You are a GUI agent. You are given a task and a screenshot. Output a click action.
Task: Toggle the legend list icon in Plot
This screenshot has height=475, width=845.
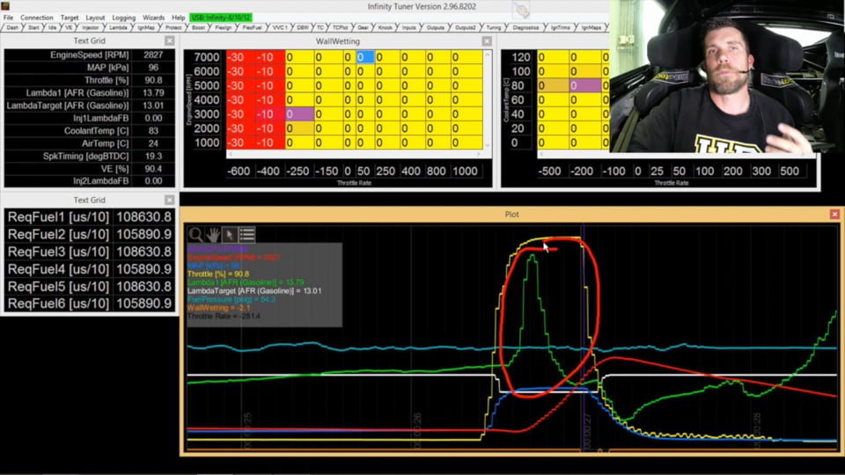point(246,234)
